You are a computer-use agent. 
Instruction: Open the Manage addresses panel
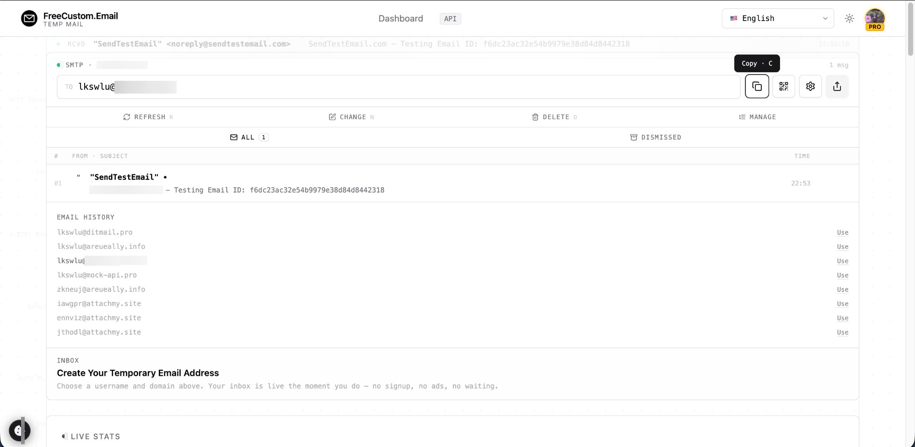tap(757, 117)
